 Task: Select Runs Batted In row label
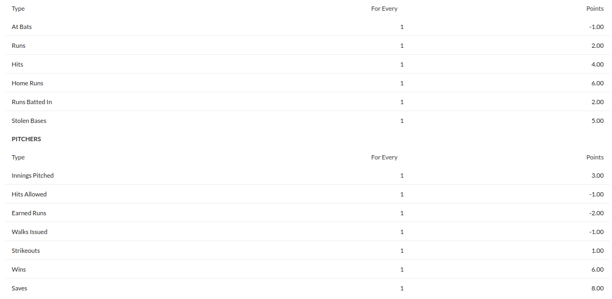coord(32,102)
